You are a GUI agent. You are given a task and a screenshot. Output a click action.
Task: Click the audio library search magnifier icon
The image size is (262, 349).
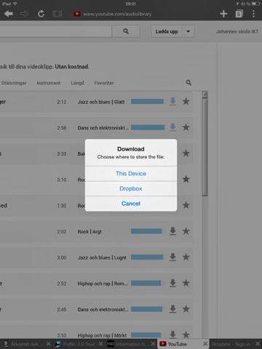pyautogui.click(x=188, y=83)
